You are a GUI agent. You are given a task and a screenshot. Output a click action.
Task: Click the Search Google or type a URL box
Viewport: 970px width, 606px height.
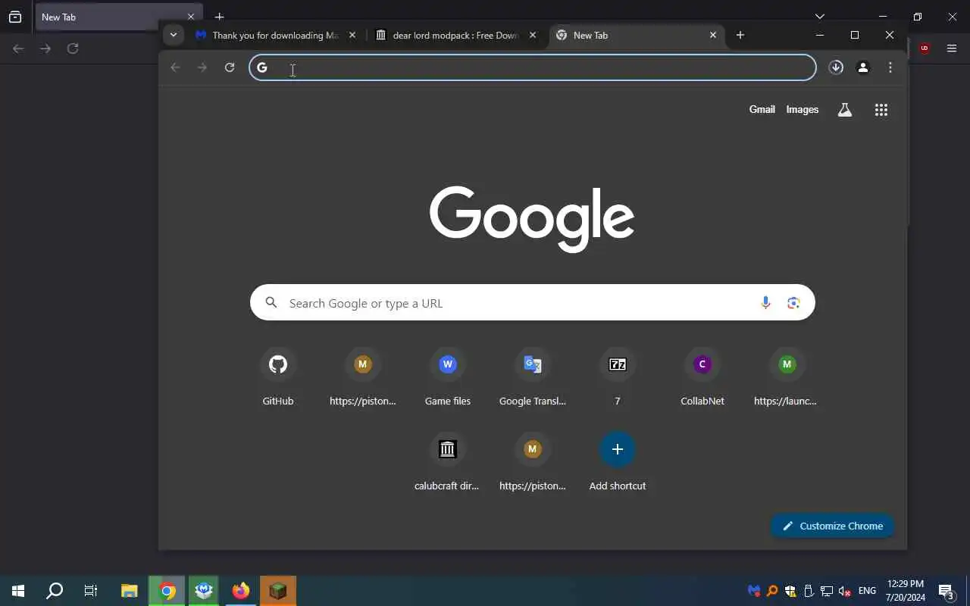coord(533,303)
